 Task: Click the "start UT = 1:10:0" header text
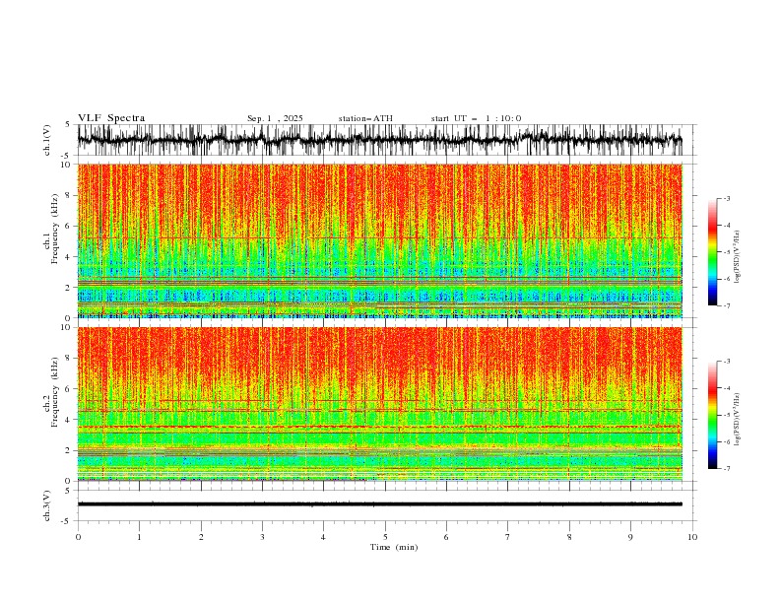pyautogui.click(x=476, y=118)
